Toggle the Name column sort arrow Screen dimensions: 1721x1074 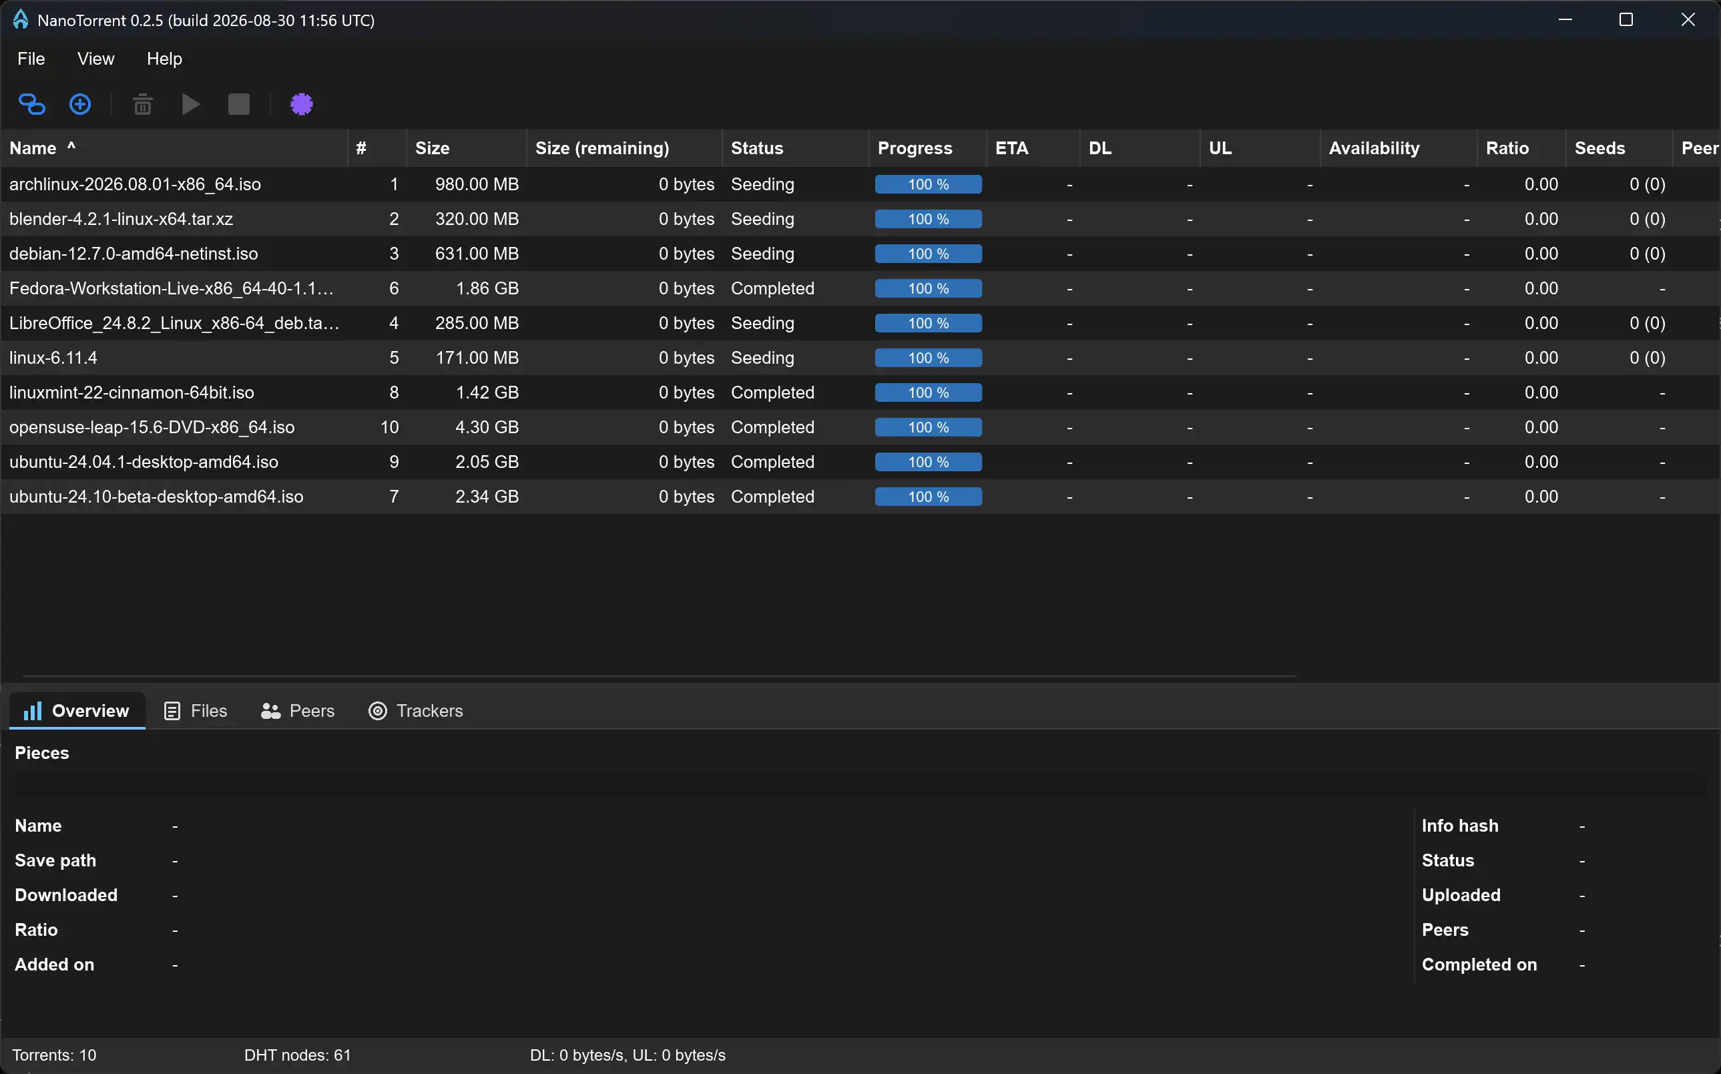(x=71, y=146)
